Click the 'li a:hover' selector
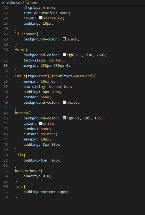 click(x=26, y=34)
